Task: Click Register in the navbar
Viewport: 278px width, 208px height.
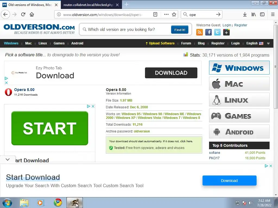Action: coord(218,43)
